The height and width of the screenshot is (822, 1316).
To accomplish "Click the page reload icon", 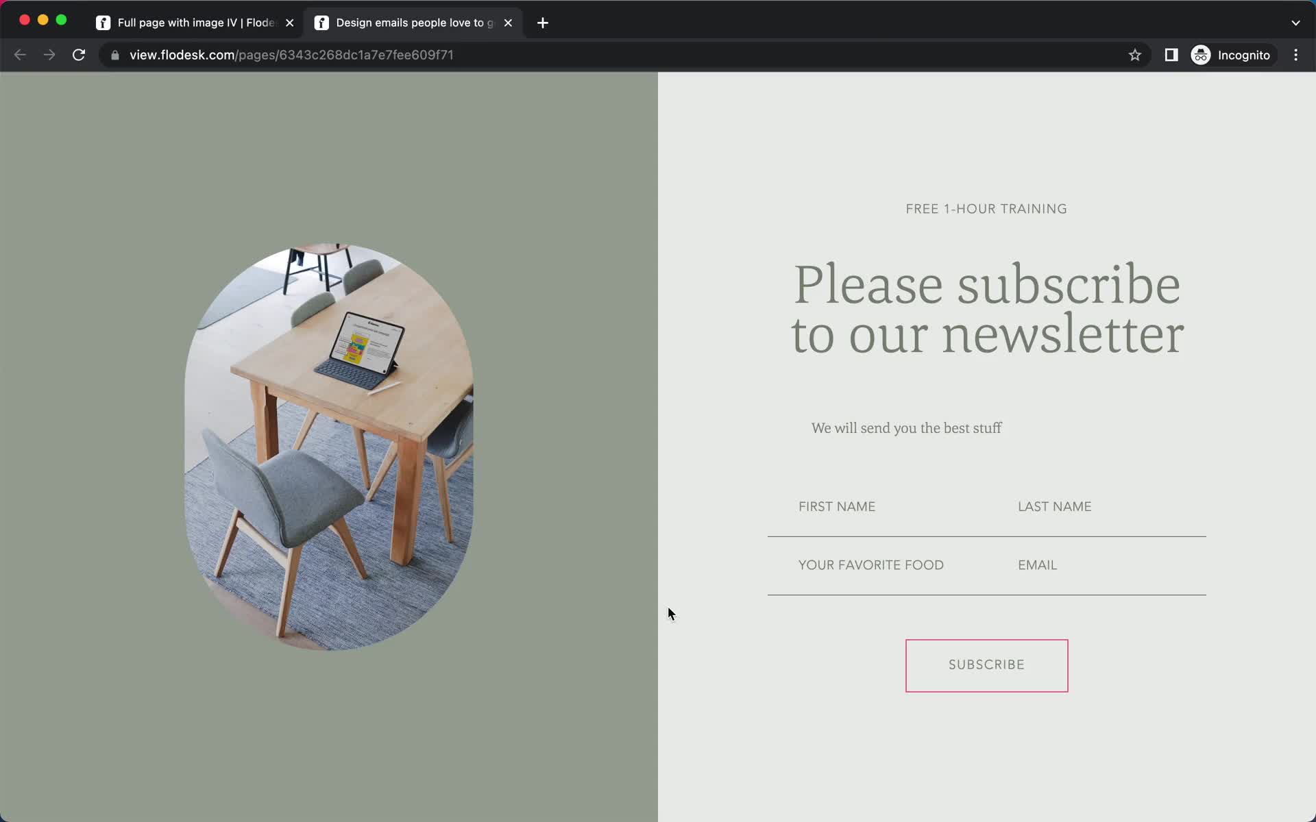I will click(80, 55).
